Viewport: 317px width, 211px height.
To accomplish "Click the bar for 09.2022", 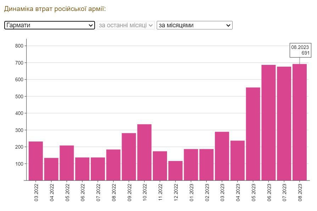I will point(129,157).
